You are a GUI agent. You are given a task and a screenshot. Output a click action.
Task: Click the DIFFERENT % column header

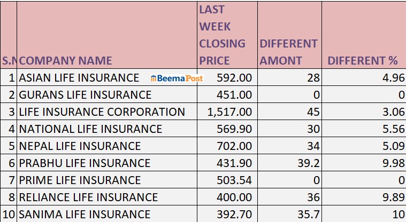(x=363, y=60)
